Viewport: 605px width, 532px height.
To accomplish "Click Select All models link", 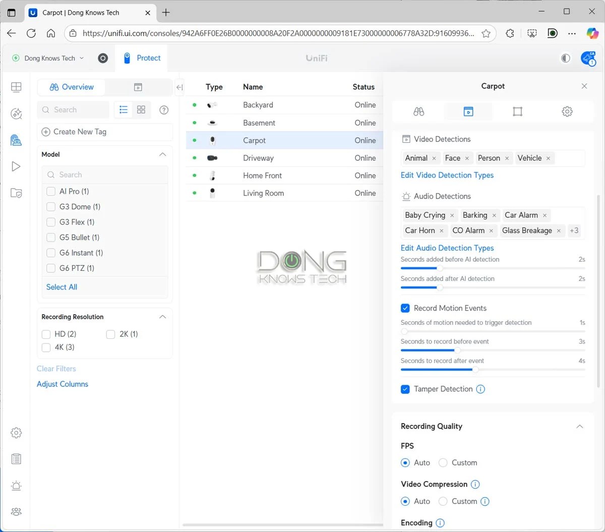I will pos(62,287).
